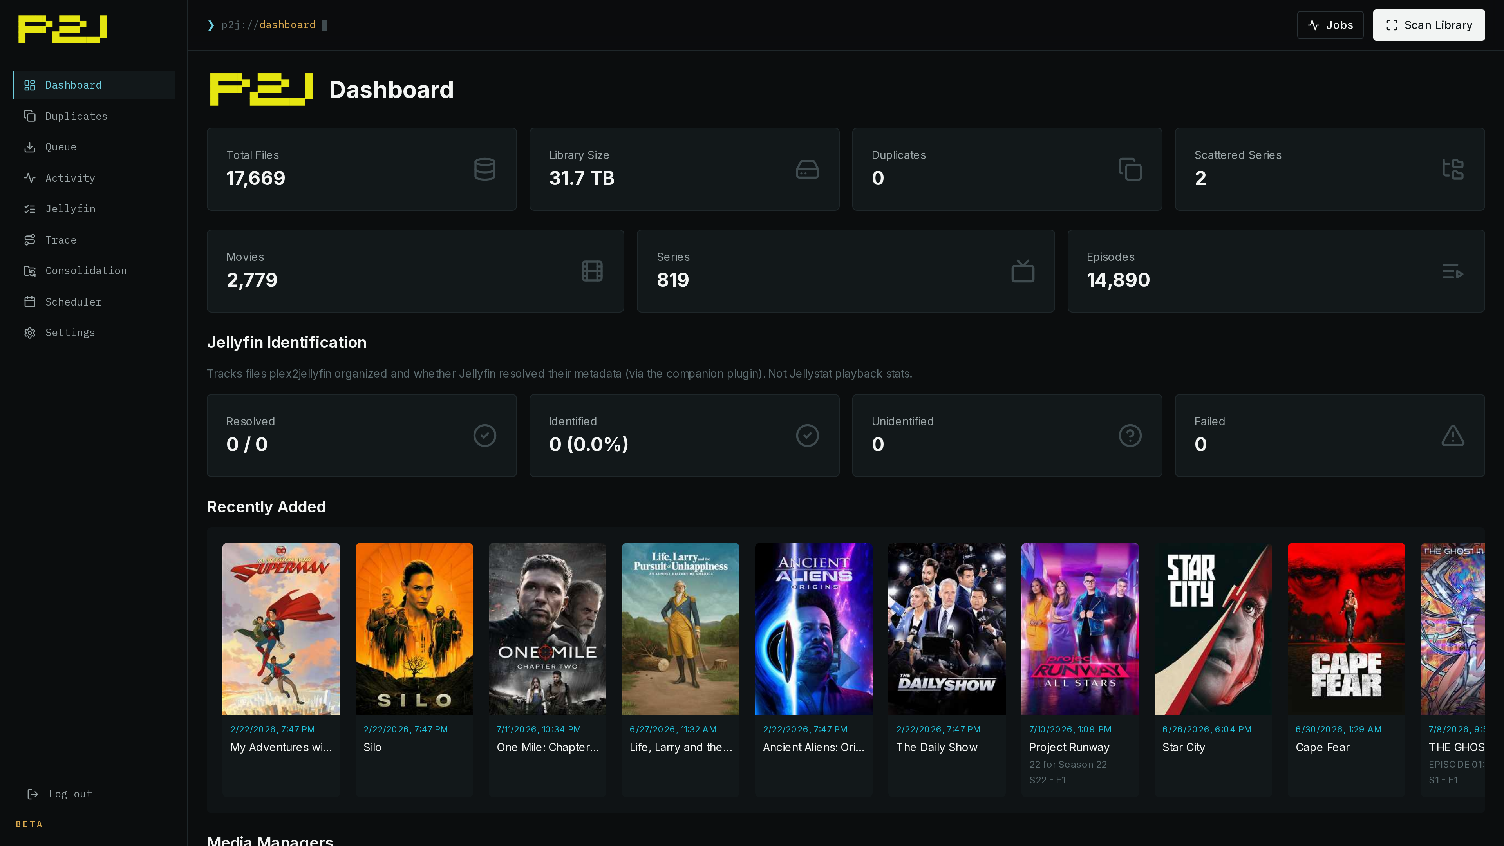Open the Trace page
The height and width of the screenshot is (846, 1504).
[94, 240]
